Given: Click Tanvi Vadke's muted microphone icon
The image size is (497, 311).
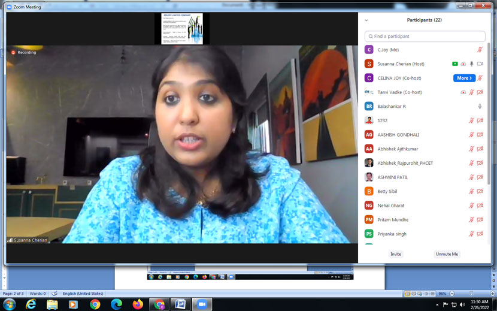Looking at the screenshot, I should 472,92.
